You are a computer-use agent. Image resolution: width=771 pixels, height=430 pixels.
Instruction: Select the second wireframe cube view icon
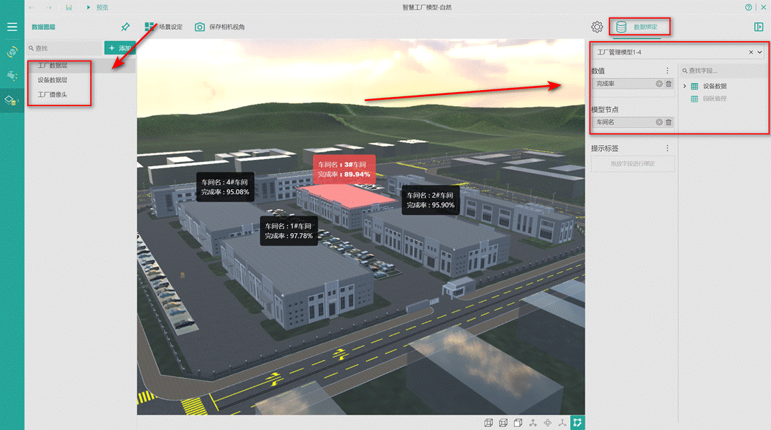pyautogui.click(x=503, y=423)
